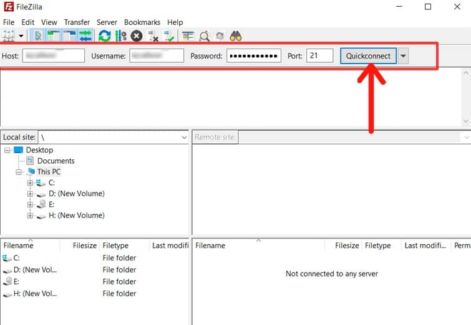Toggle message log display

(37, 36)
